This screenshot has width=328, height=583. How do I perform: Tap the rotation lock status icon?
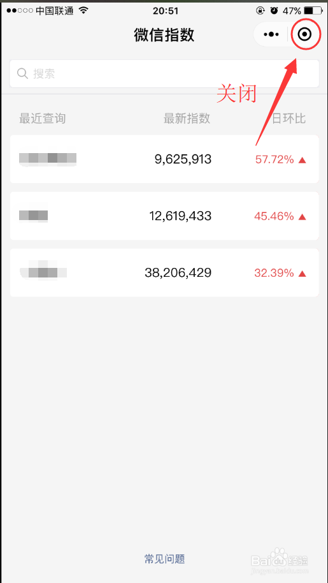click(260, 10)
